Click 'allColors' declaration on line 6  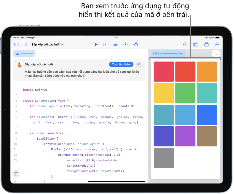pyautogui.click(x=45, y=117)
